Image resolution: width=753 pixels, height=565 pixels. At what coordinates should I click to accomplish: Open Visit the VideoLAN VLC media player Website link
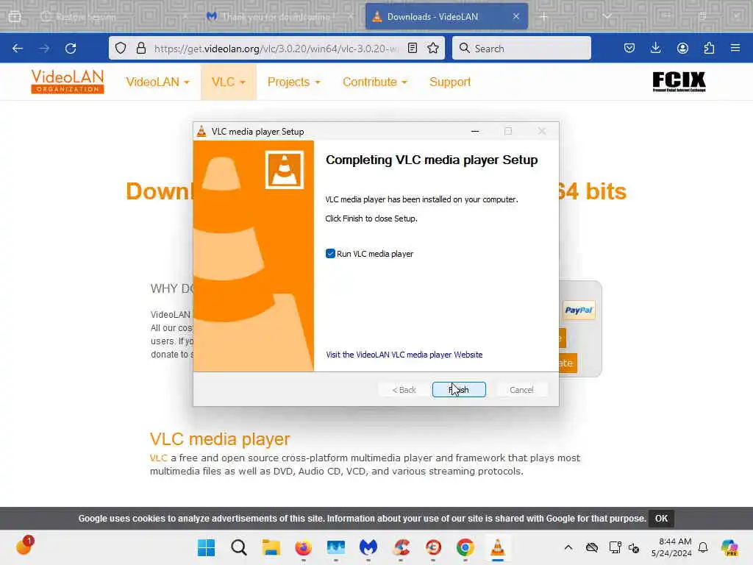pyautogui.click(x=404, y=355)
